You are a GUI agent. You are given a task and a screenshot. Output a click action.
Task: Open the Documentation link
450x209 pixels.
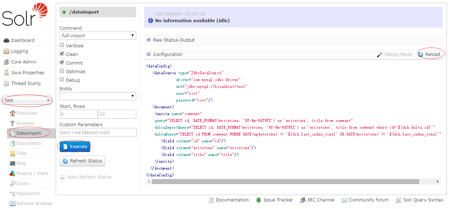(232, 200)
